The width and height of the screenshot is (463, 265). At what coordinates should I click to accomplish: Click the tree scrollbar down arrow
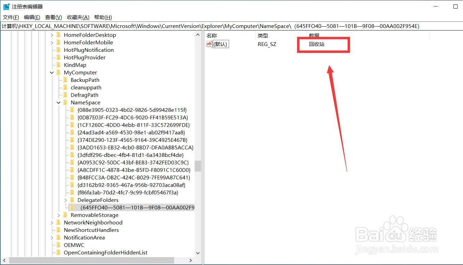tap(198, 253)
